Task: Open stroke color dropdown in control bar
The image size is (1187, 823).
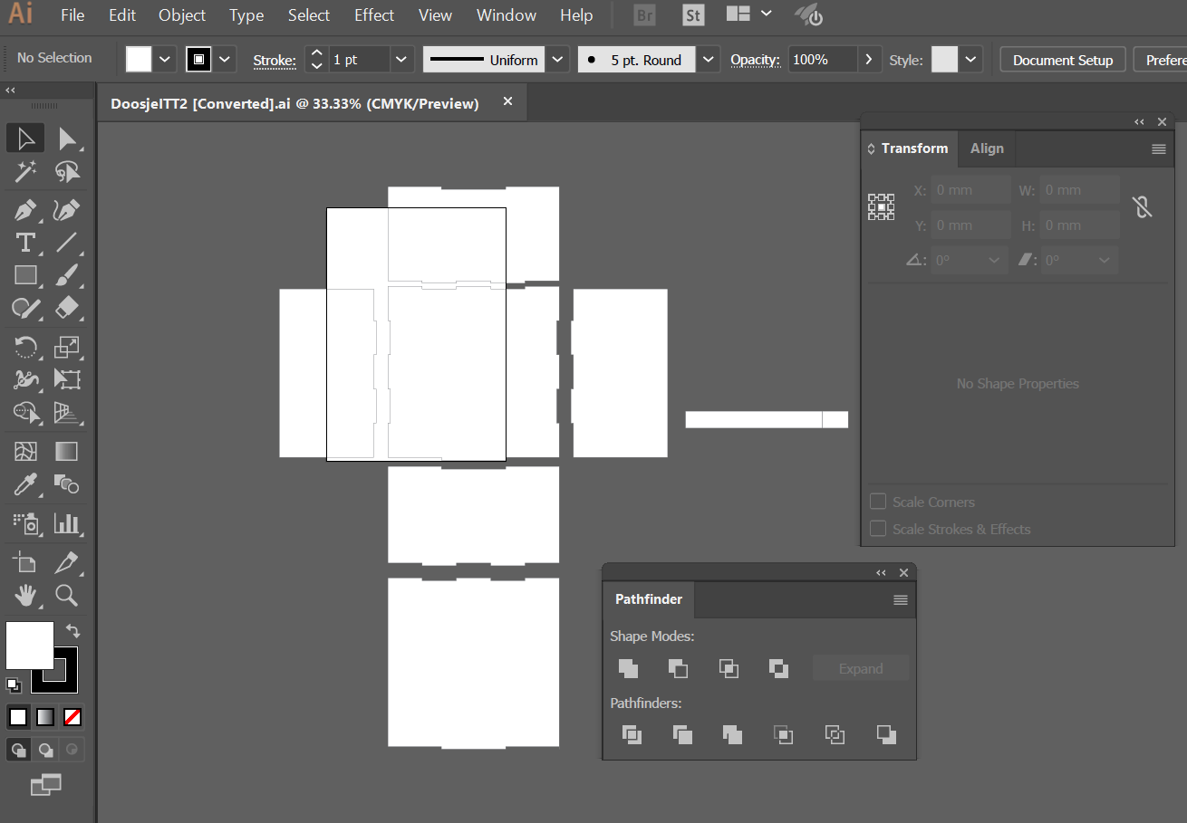Action: (225, 60)
